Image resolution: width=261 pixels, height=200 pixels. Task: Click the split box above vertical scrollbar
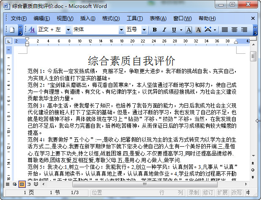point(253,39)
